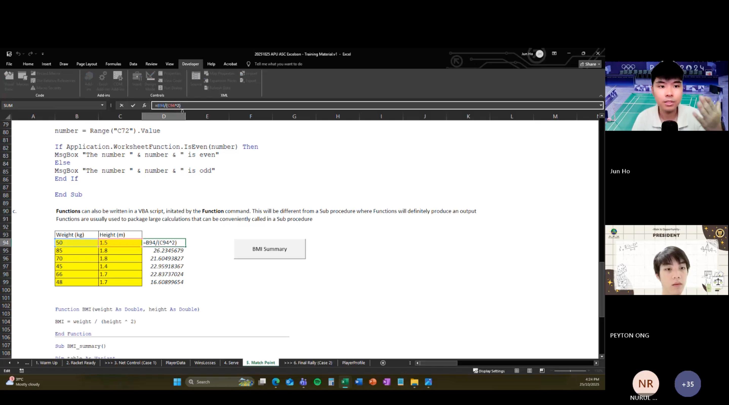
Task: Adjust the zoom slider in status bar
Action: (x=570, y=371)
